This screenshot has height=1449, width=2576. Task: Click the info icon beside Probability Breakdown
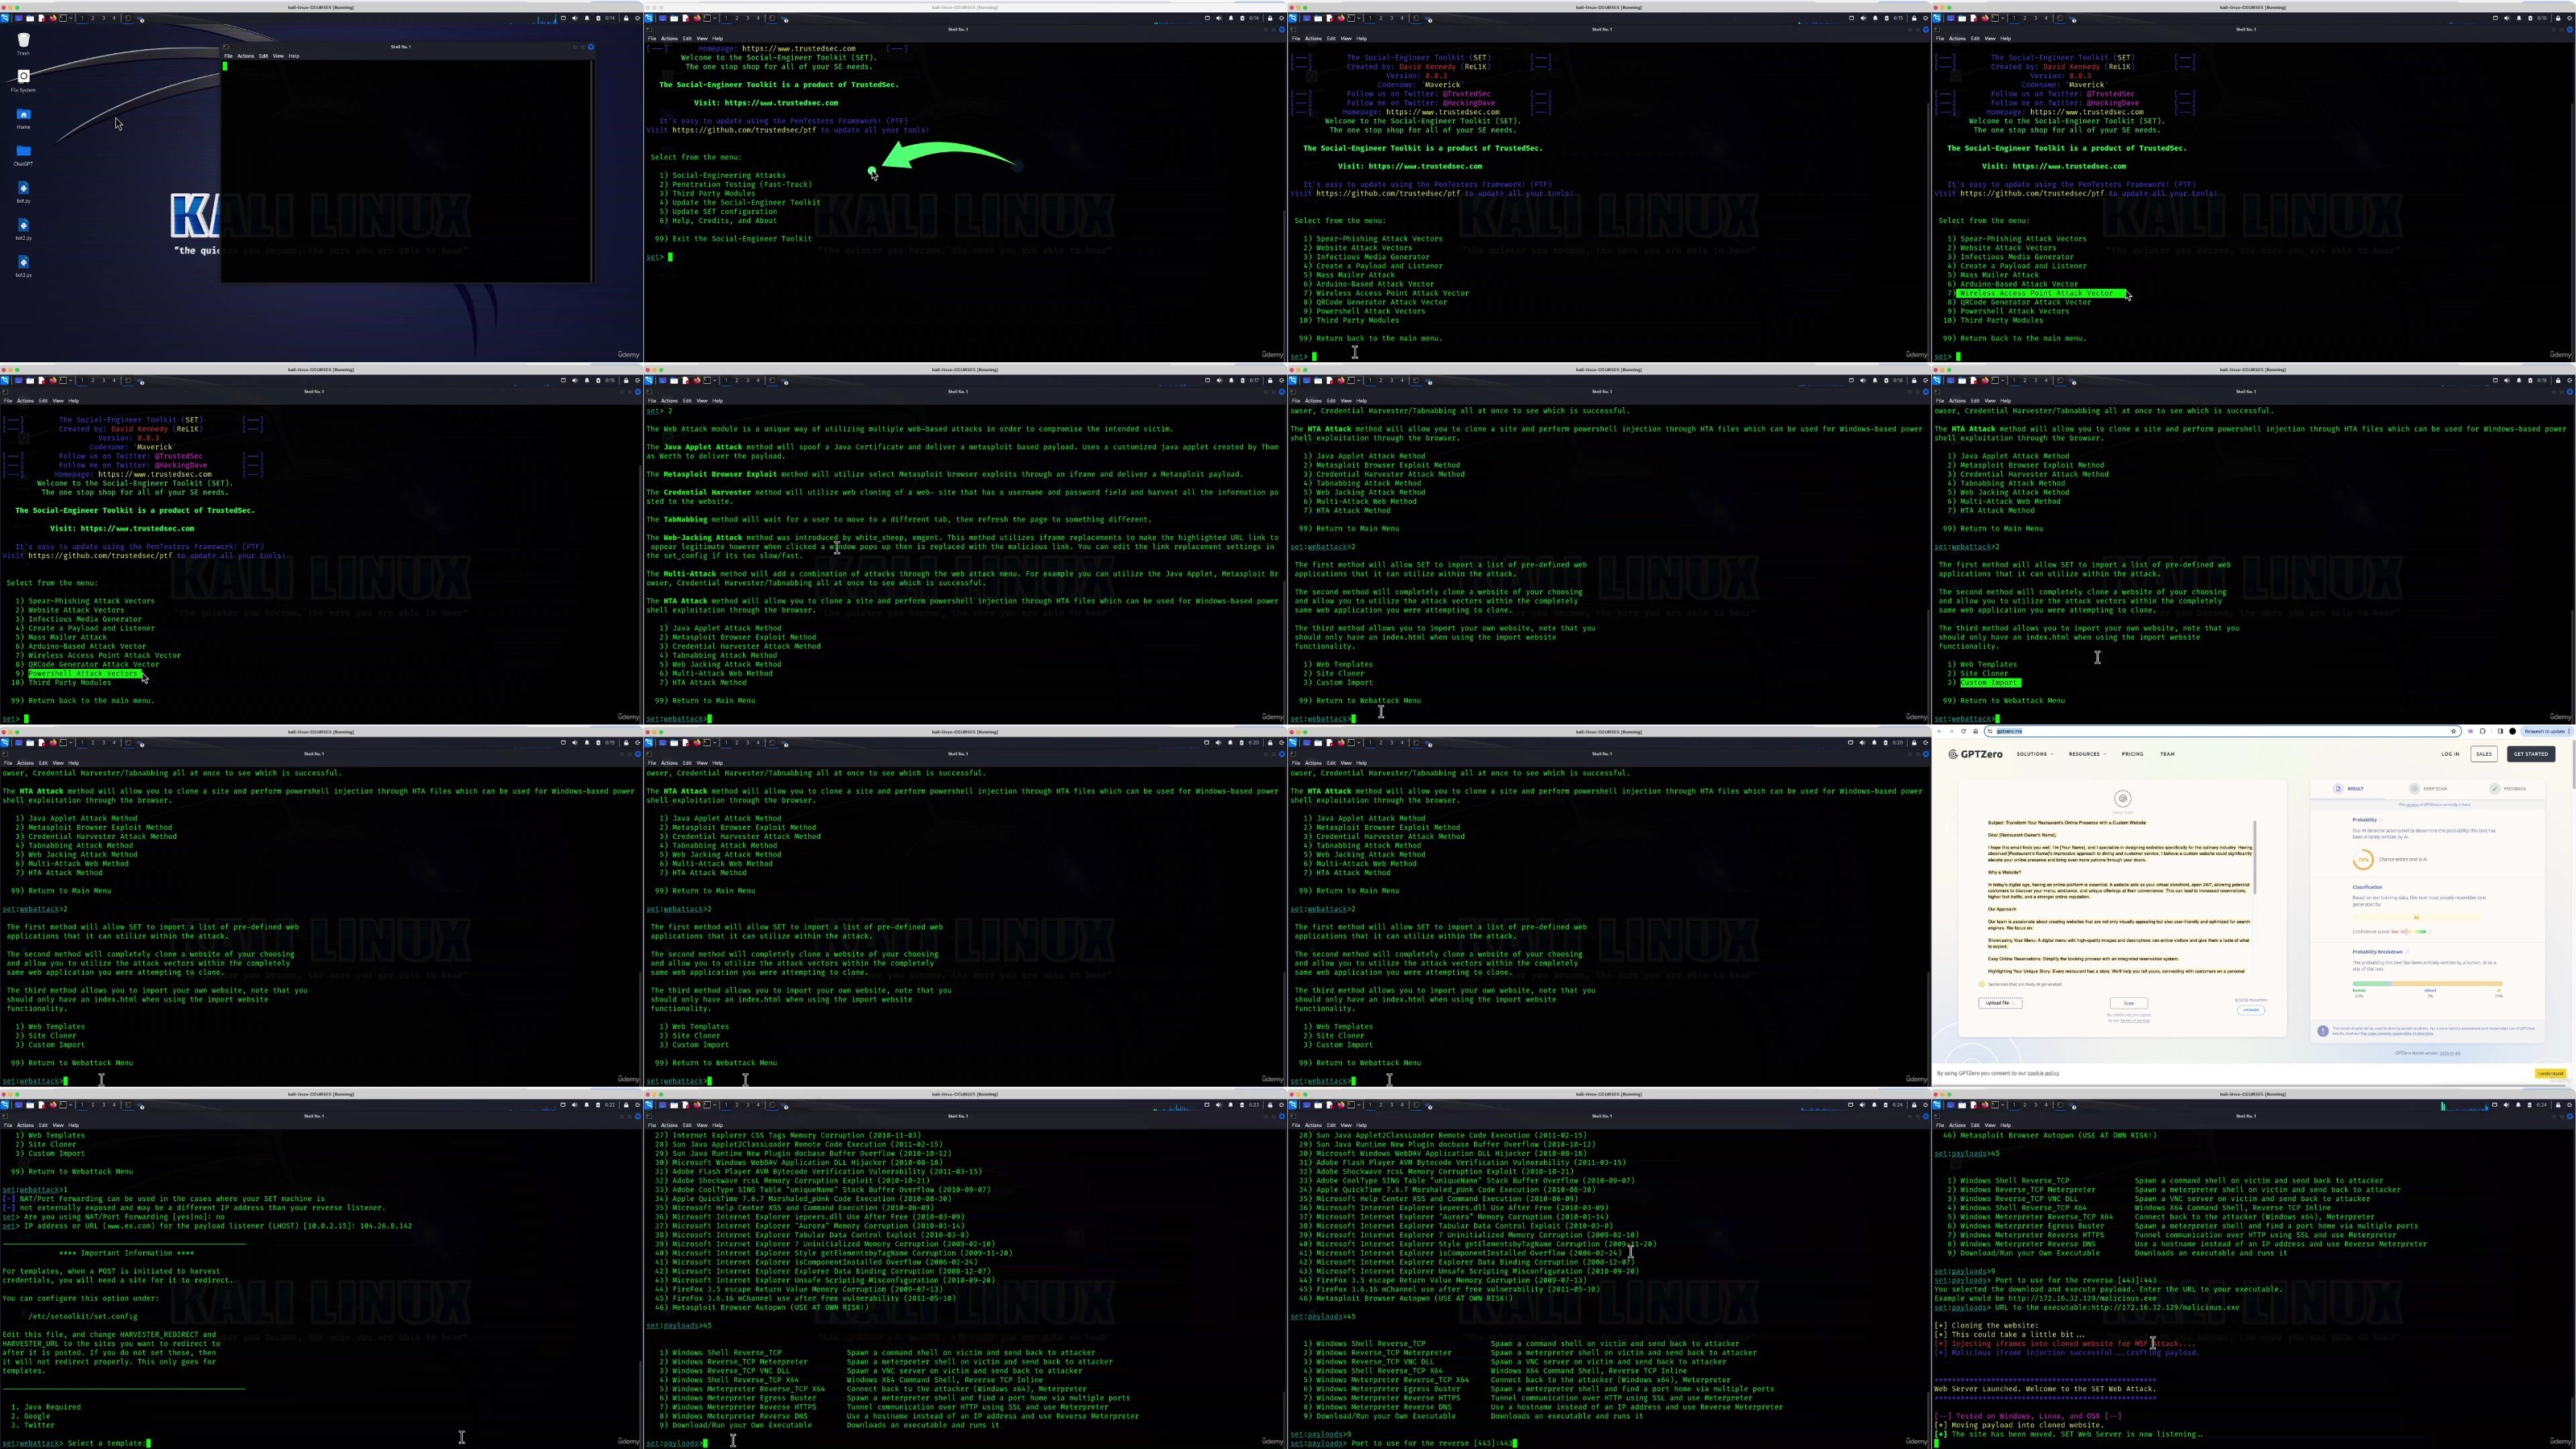point(2407,952)
